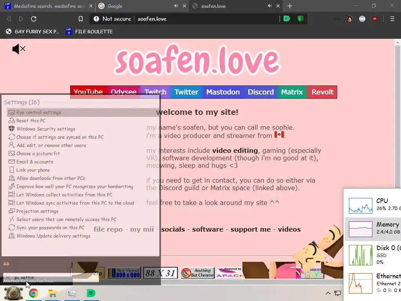This screenshot has width=401, height=301.
Task: Open Windows Security settings result
Action: pos(83,129)
